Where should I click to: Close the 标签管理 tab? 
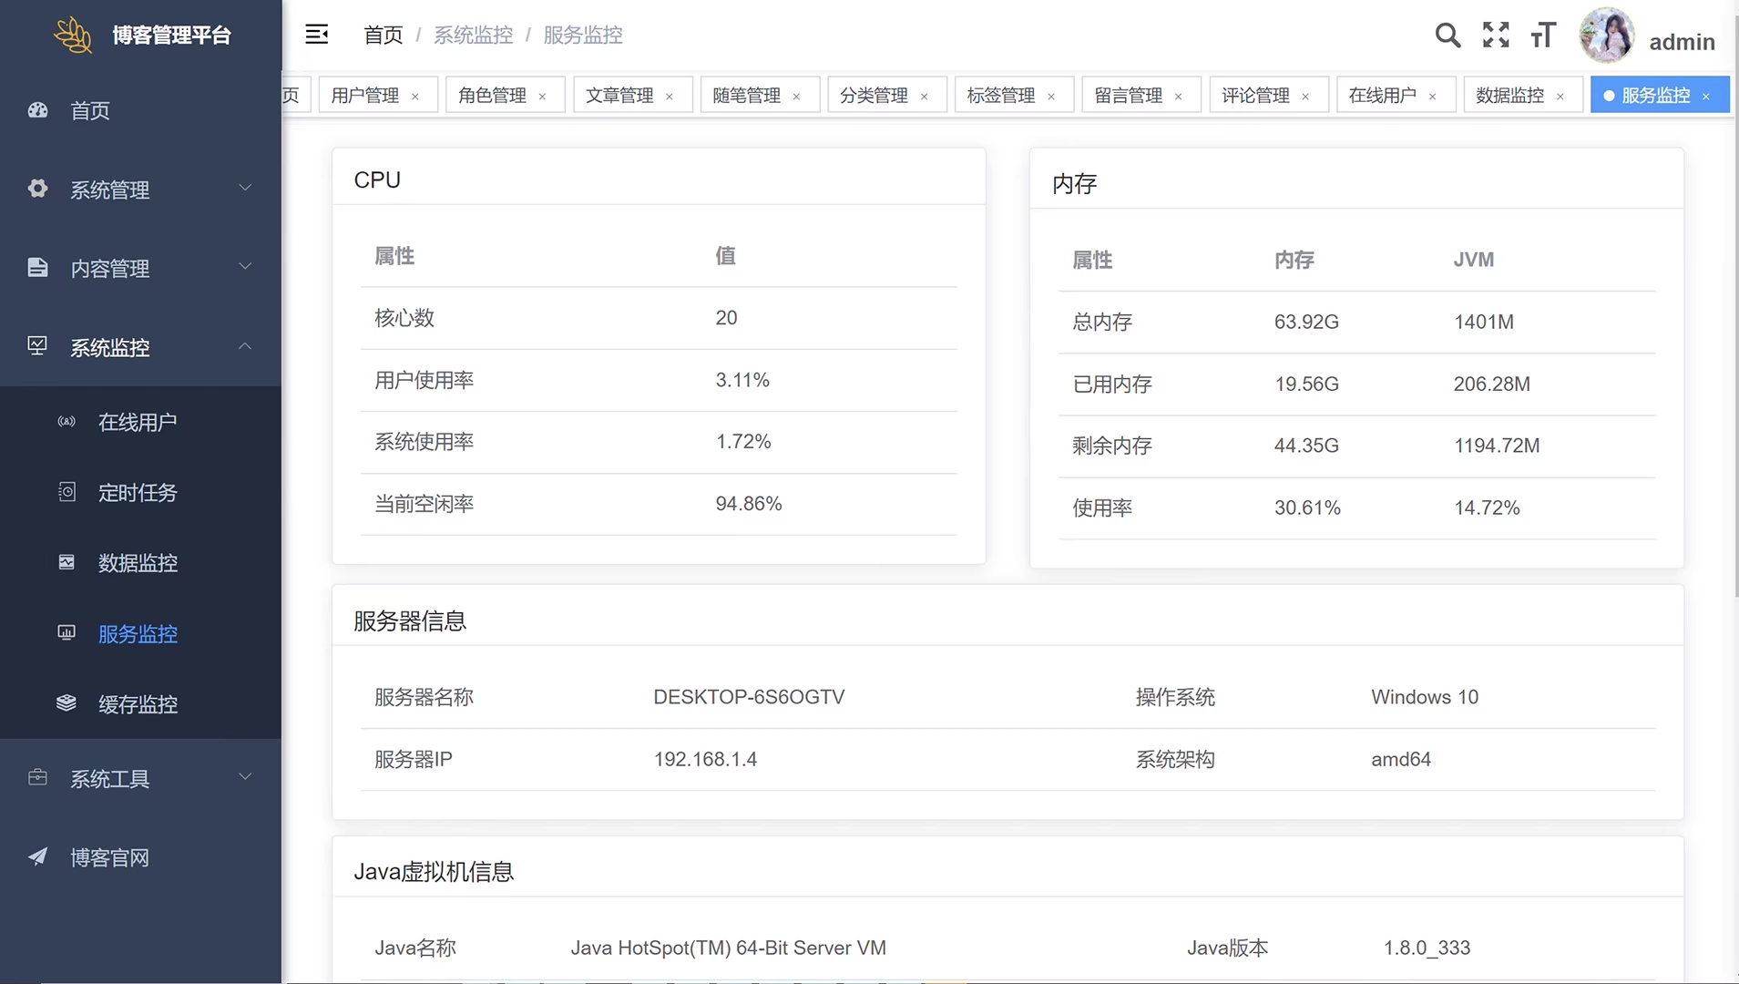click(x=1051, y=97)
